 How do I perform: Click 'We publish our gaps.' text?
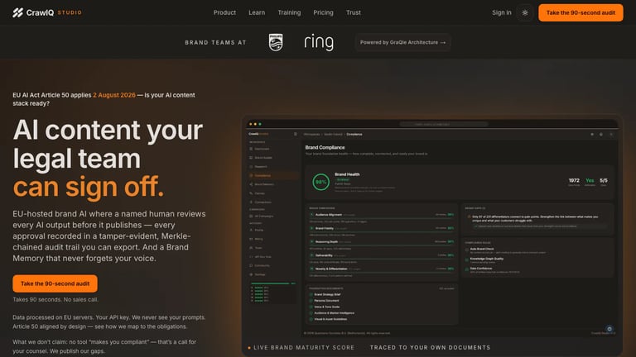pyautogui.click(x=77, y=351)
